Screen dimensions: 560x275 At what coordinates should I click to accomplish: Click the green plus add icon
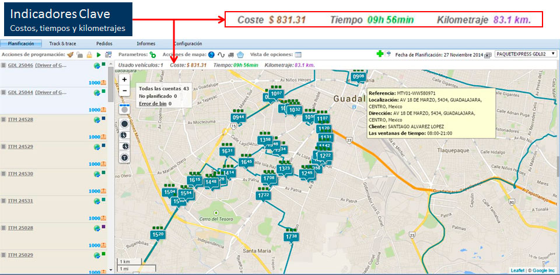point(380,54)
